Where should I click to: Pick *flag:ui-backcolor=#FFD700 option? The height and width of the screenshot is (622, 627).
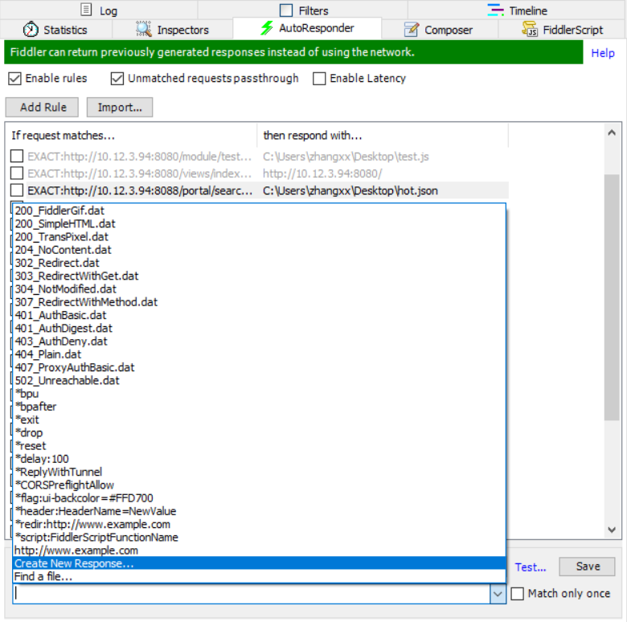click(x=259, y=498)
